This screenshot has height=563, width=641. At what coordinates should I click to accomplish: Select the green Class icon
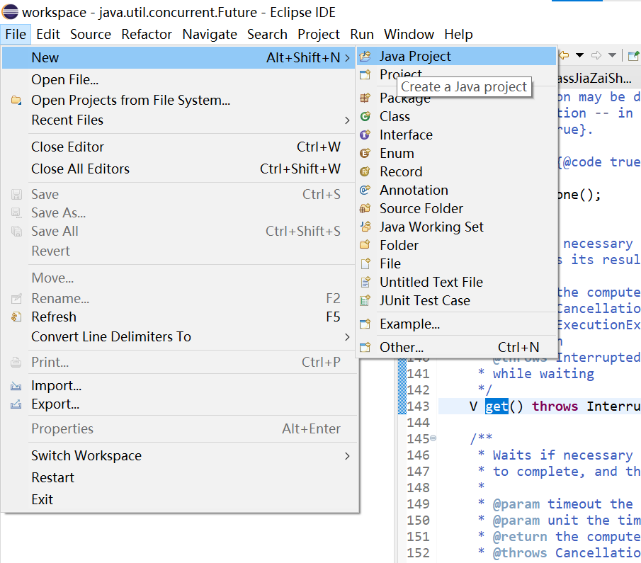pyautogui.click(x=365, y=117)
